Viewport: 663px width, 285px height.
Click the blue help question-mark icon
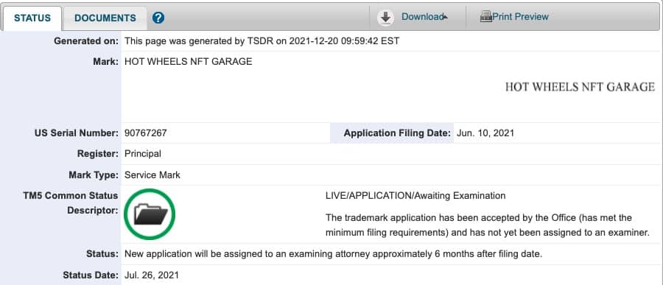click(x=158, y=18)
